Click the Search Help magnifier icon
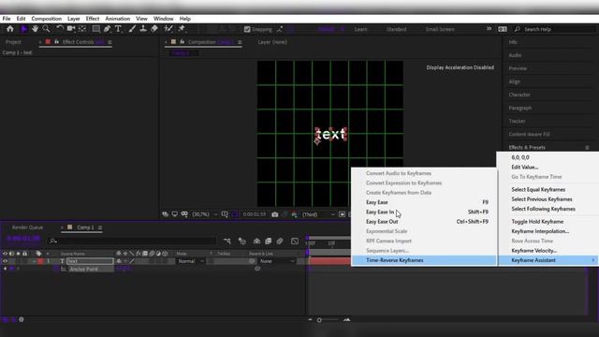The width and height of the screenshot is (599, 337). click(518, 29)
